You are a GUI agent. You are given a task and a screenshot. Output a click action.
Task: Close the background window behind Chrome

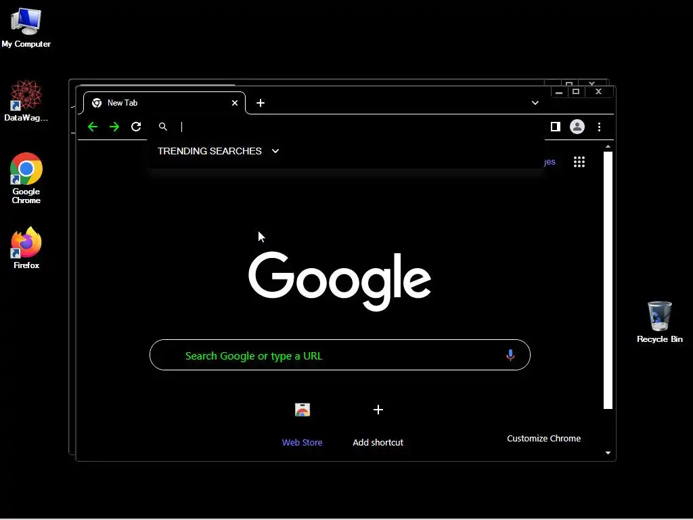pyautogui.click(x=592, y=83)
